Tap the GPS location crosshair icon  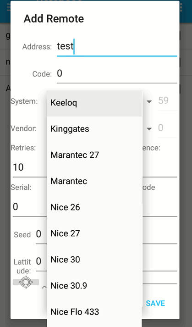[26, 282]
